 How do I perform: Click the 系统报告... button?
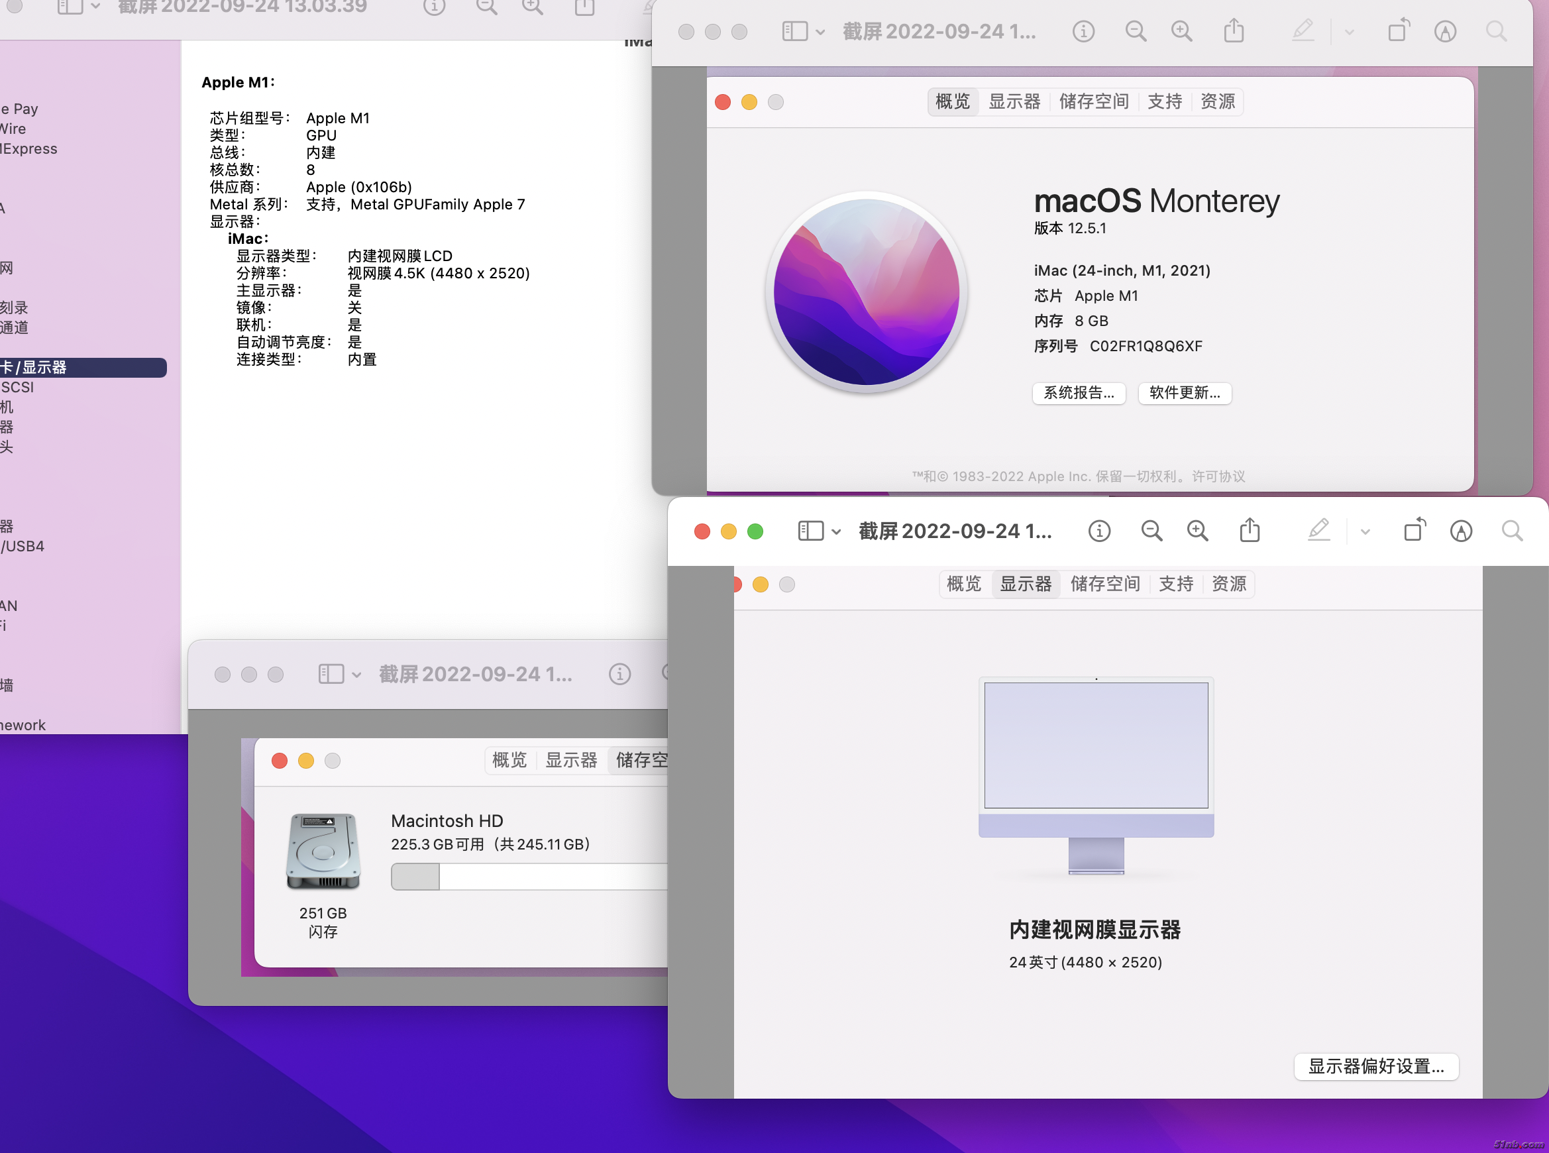click(1078, 393)
